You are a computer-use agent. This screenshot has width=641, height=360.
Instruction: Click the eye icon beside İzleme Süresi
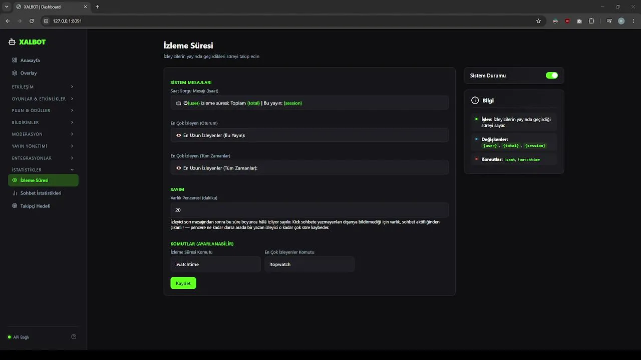(15, 180)
